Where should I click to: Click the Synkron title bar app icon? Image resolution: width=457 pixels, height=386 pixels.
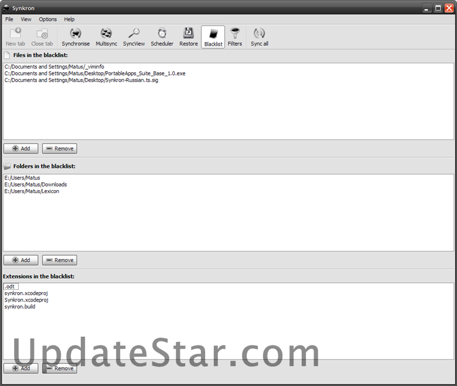(x=6, y=8)
